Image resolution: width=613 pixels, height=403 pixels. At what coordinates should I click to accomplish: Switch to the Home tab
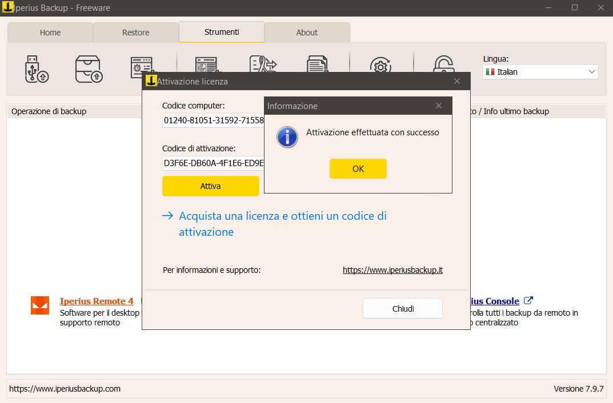tap(50, 33)
